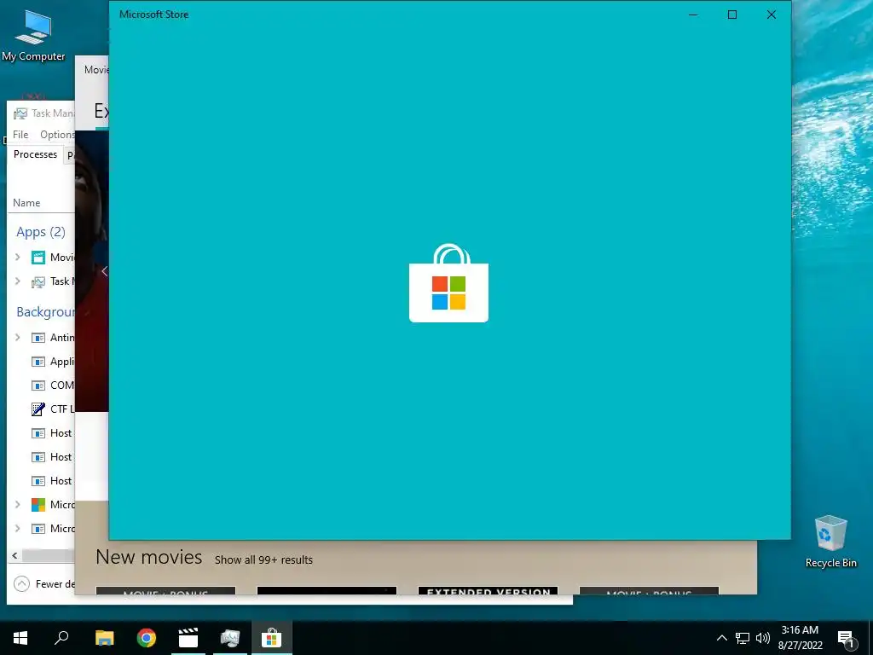Launch Google Chrome from the taskbar
Image resolution: width=873 pixels, height=655 pixels.
pyautogui.click(x=147, y=638)
